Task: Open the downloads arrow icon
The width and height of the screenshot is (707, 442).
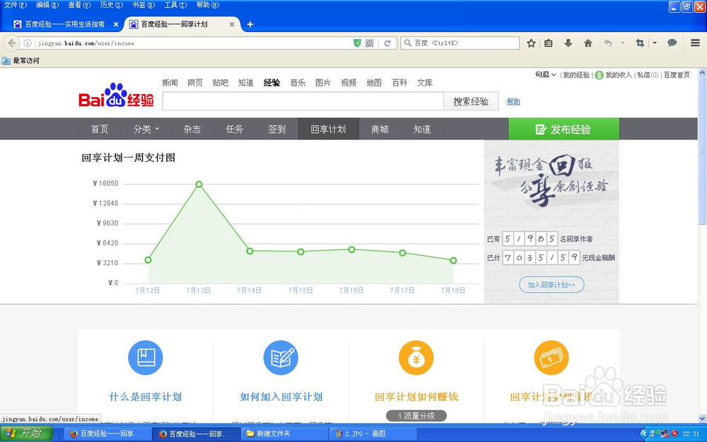Action: [x=568, y=43]
